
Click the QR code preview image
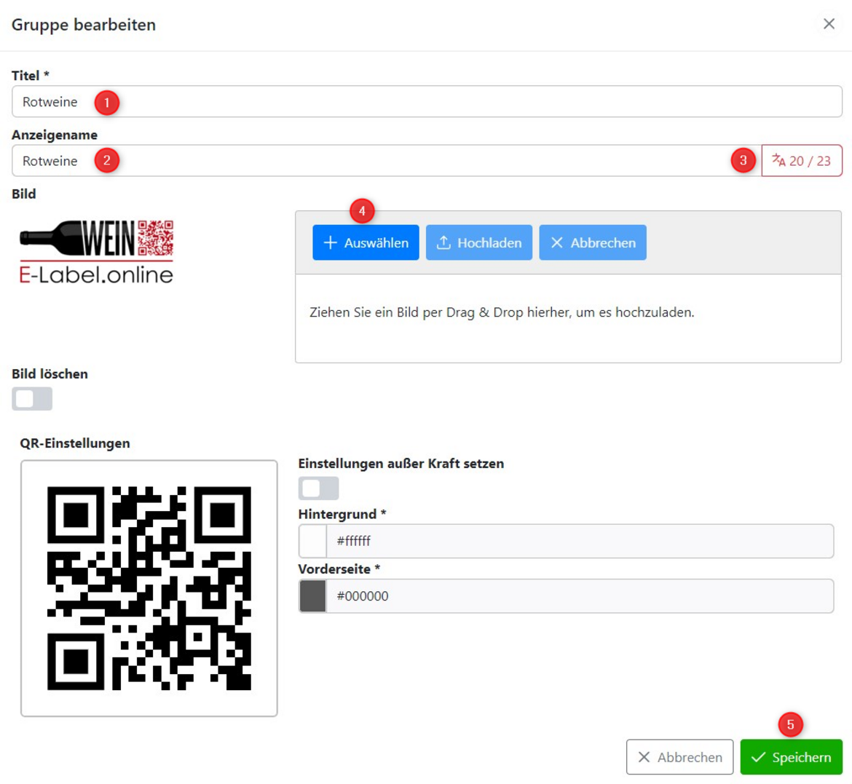pos(149,588)
